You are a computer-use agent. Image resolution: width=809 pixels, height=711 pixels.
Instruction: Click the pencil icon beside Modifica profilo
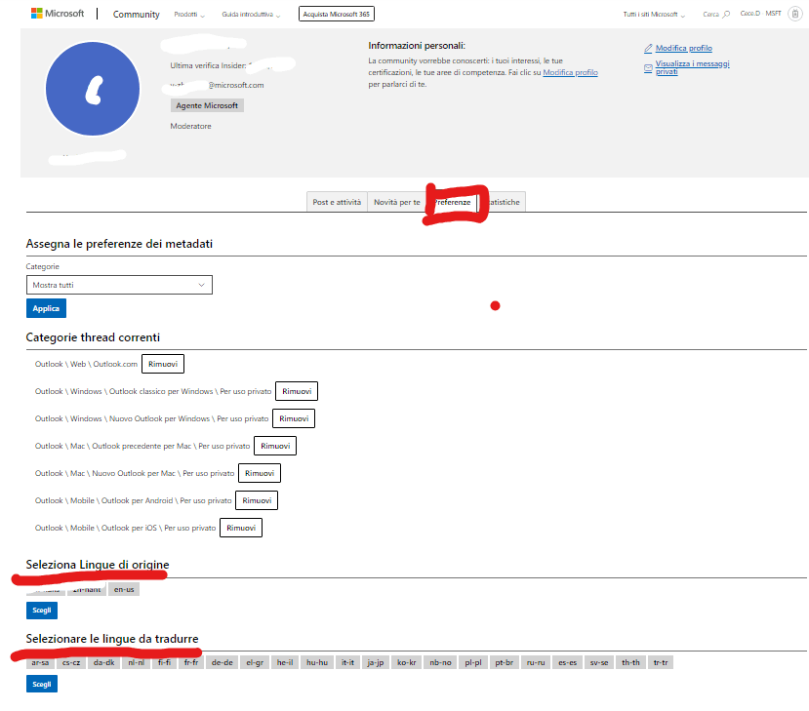[648, 49]
